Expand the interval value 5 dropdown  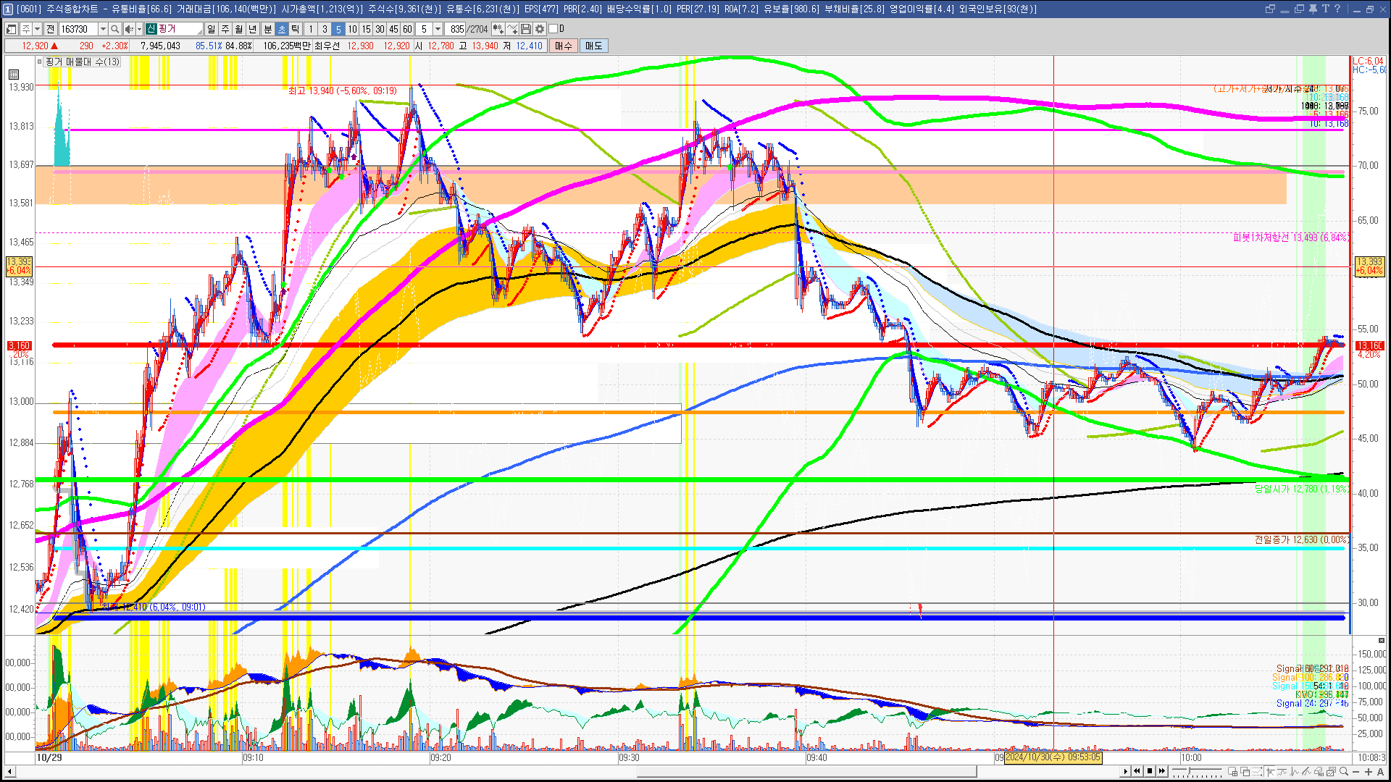pyautogui.click(x=438, y=29)
